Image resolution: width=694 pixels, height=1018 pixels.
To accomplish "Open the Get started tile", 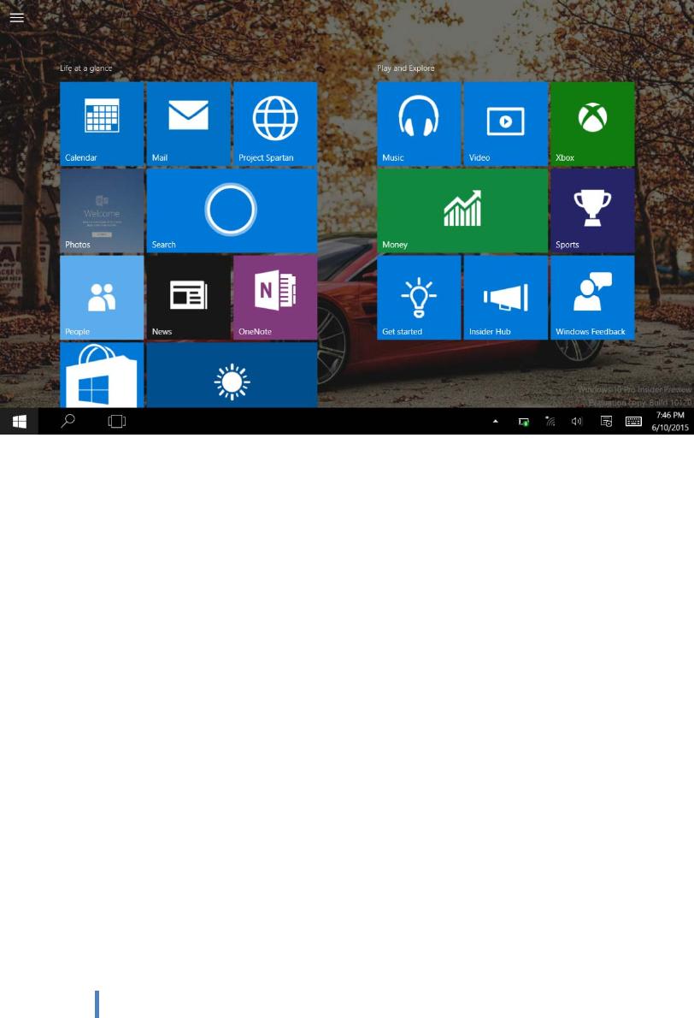I will (x=419, y=298).
